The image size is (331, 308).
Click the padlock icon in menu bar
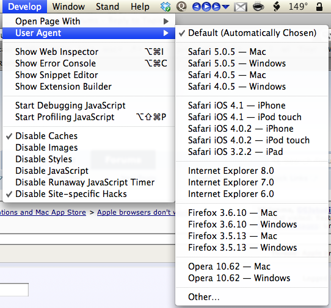click(x=319, y=7)
